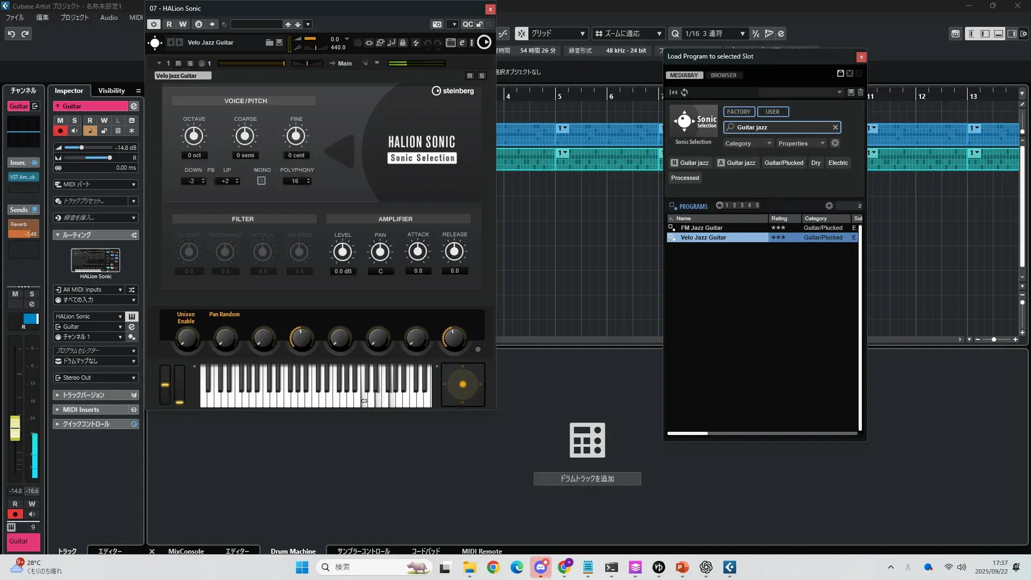Open the edit instrument piano keys icon
The height and width of the screenshot is (580, 1031).
tap(132, 316)
